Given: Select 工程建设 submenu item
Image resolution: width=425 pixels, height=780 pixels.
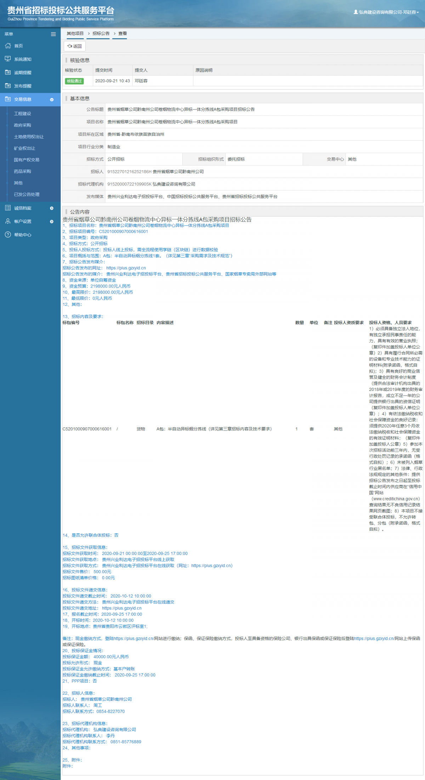Looking at the screenshot, I should (x=22, y=113).
